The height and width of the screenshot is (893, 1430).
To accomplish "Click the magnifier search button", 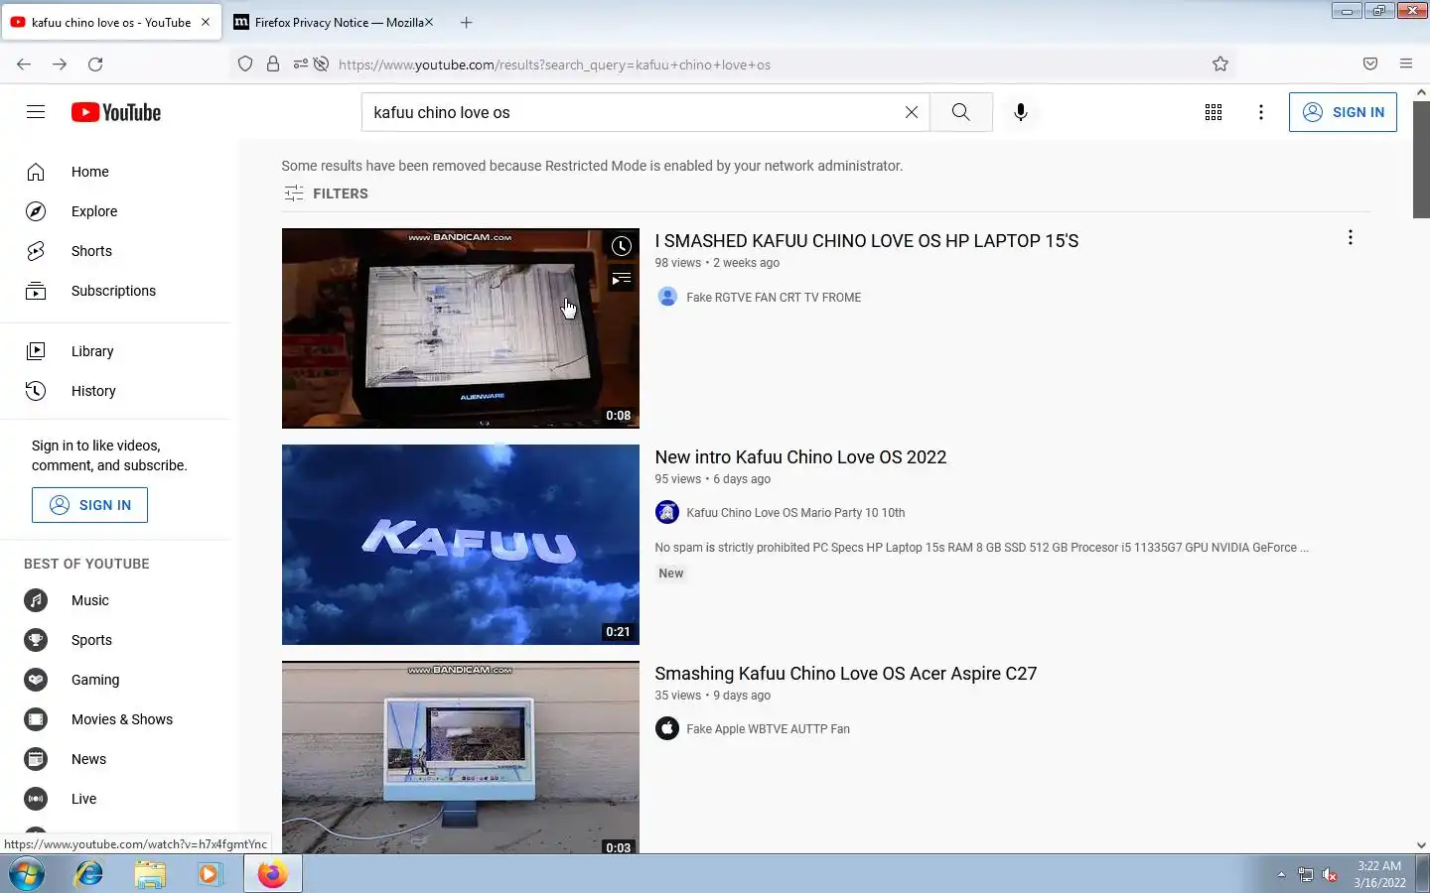I will pyautogui.click(x=960, y=112).
